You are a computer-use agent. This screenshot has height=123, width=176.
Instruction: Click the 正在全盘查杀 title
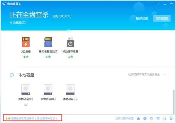29,15
